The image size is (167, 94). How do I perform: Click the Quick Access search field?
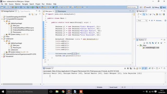pyautogui.click(x=132, y=7)
